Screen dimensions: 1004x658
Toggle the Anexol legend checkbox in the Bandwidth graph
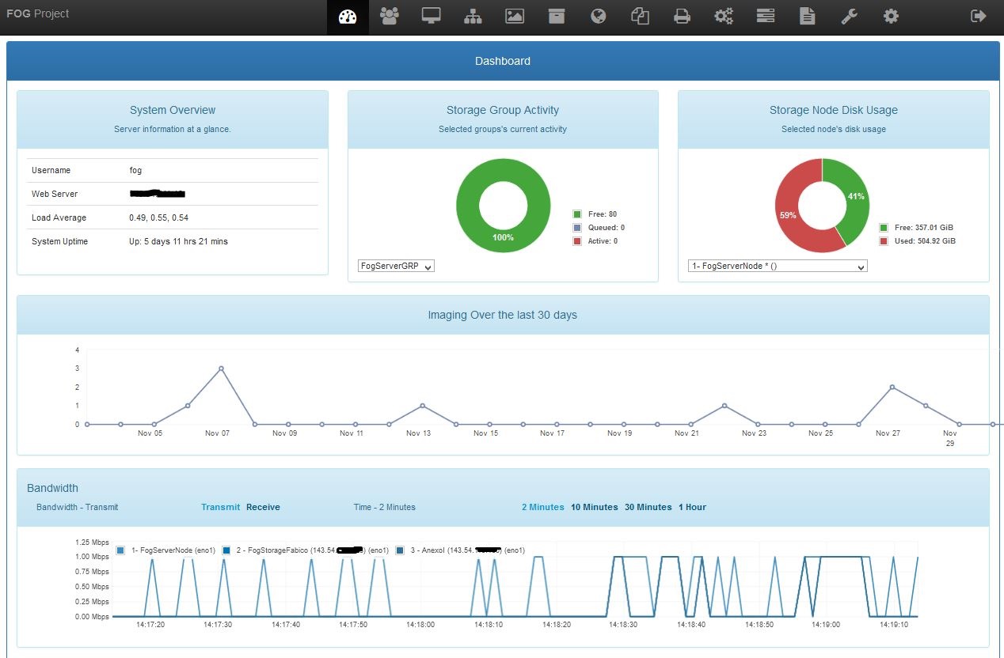click(400, 550)
